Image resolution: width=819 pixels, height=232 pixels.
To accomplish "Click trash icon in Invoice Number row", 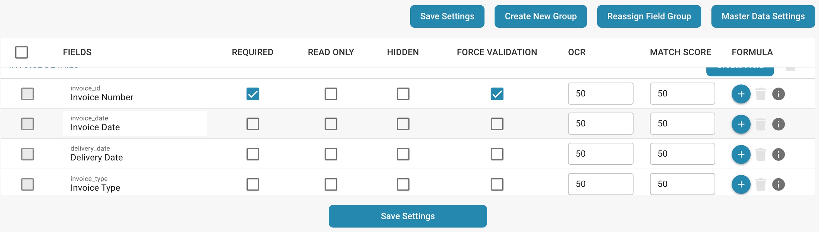I will coord(760,94).
